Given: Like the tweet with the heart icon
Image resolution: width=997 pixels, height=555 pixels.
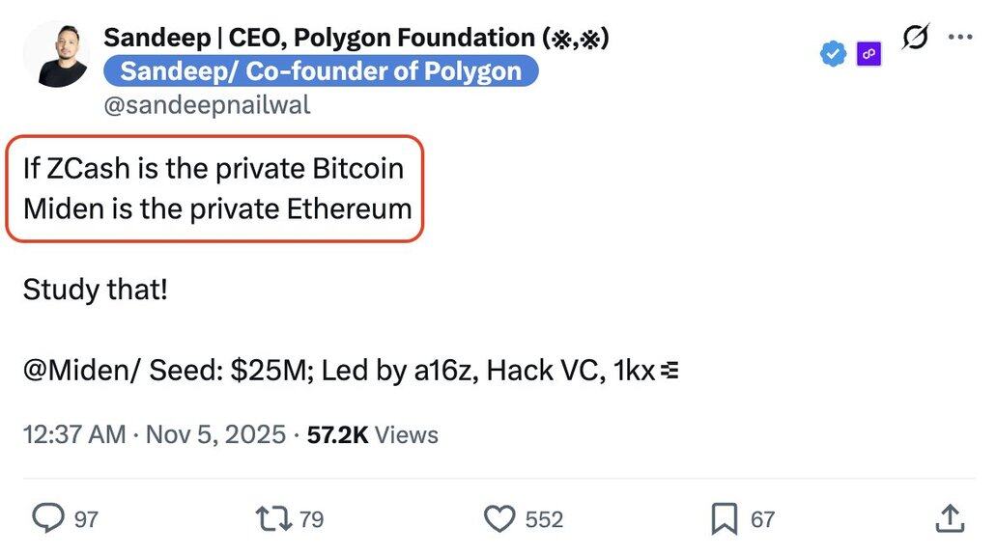Looking at the screenshot, I should click(498, 518).
